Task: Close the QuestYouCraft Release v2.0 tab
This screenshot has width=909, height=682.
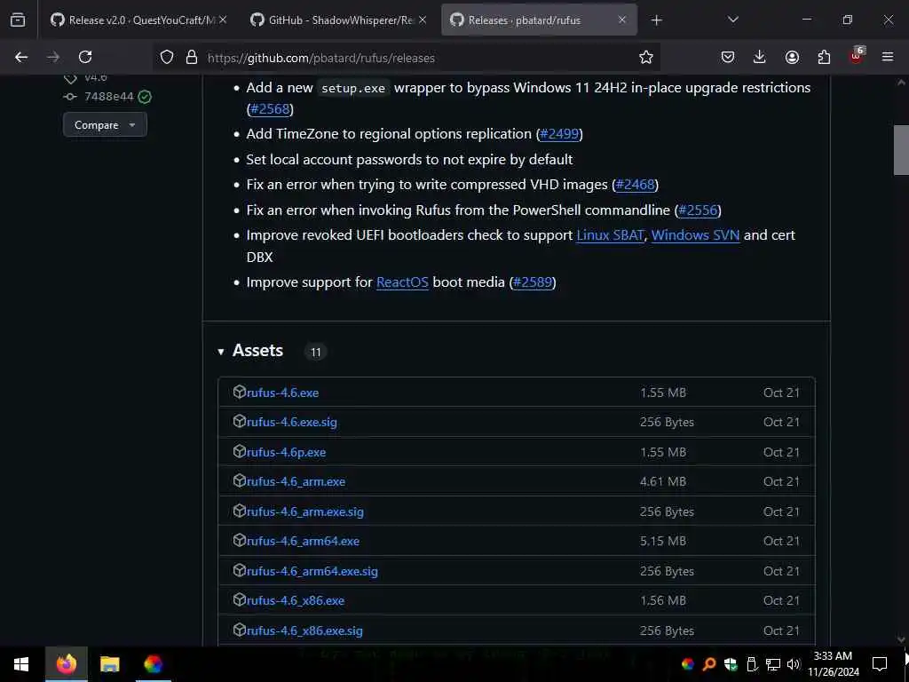Action: [x=223, y=20]
